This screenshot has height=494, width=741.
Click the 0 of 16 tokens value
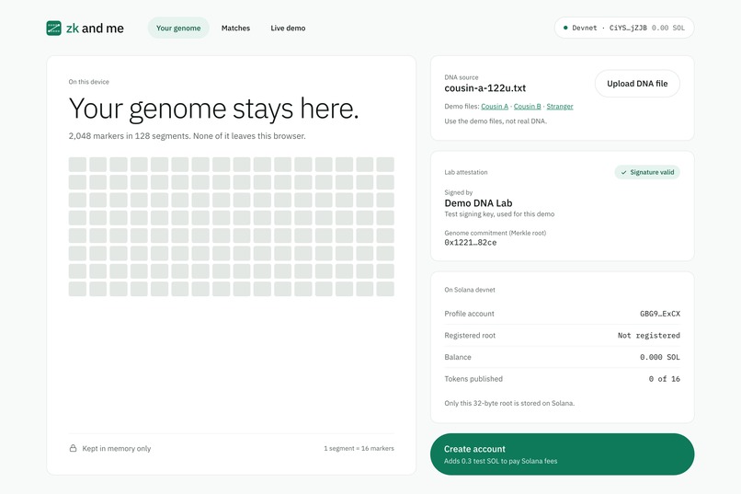(x=664, y=379)
